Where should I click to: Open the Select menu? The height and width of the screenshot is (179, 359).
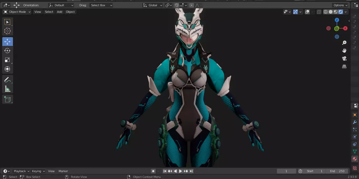tap(49, 12)
